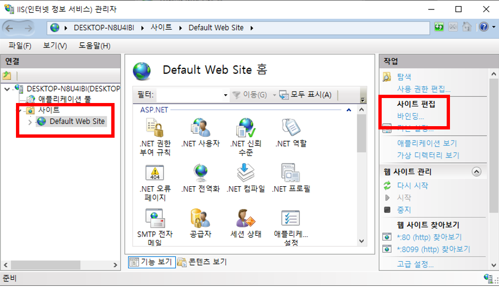Expand the Default Web Site tree node
Image resolution: width=499 pixels, height=287 pixels.
pyautogui.click(x=30, y=122)
